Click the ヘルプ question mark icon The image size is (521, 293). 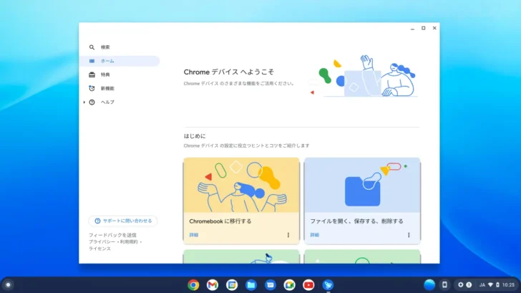click(92, 102)
